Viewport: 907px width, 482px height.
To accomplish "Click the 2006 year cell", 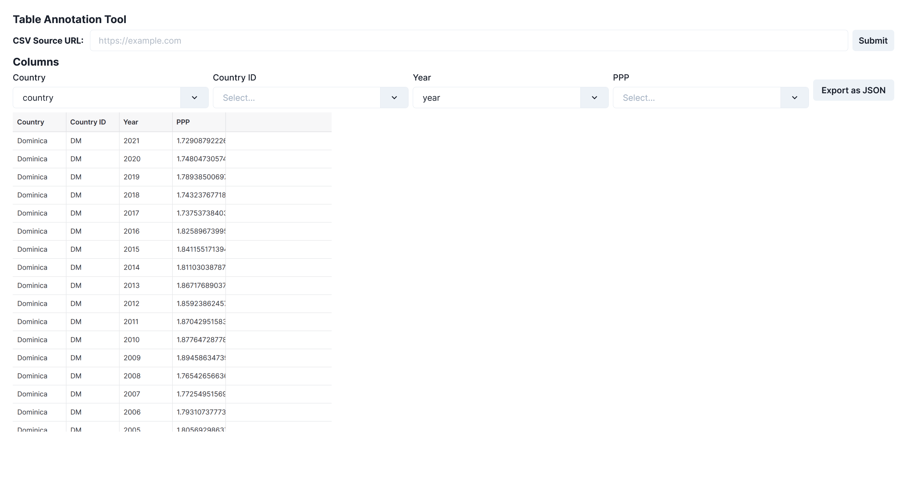I will 132,412.
